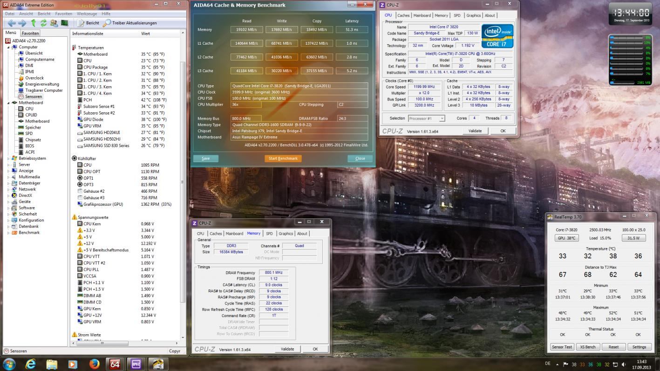The width and height of the screenshot is (660, 371).
Task: Open the Datei menu in AIDA64
Action: click(x=10, y=13)
